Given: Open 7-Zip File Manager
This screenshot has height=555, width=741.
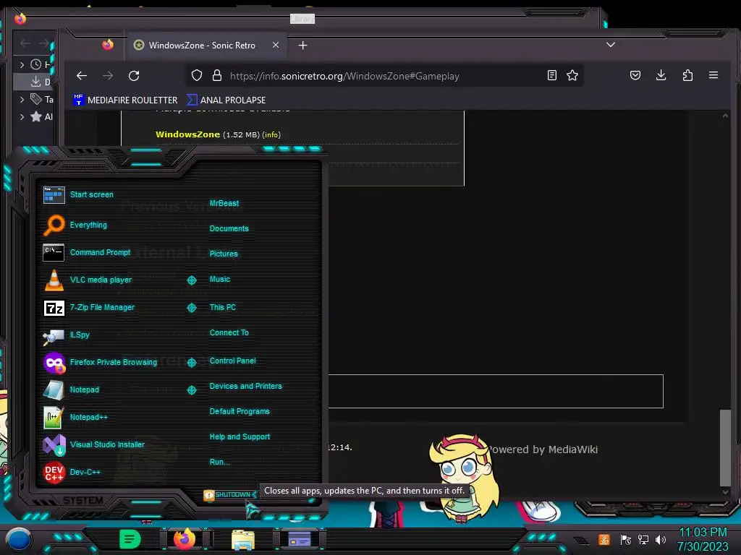Looking at the screenshot, I should tap(102, 307).
